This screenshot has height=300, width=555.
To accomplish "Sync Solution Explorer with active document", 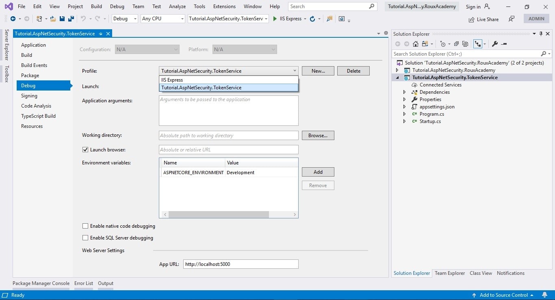I will pyautogui.click(x=479, y=44).
